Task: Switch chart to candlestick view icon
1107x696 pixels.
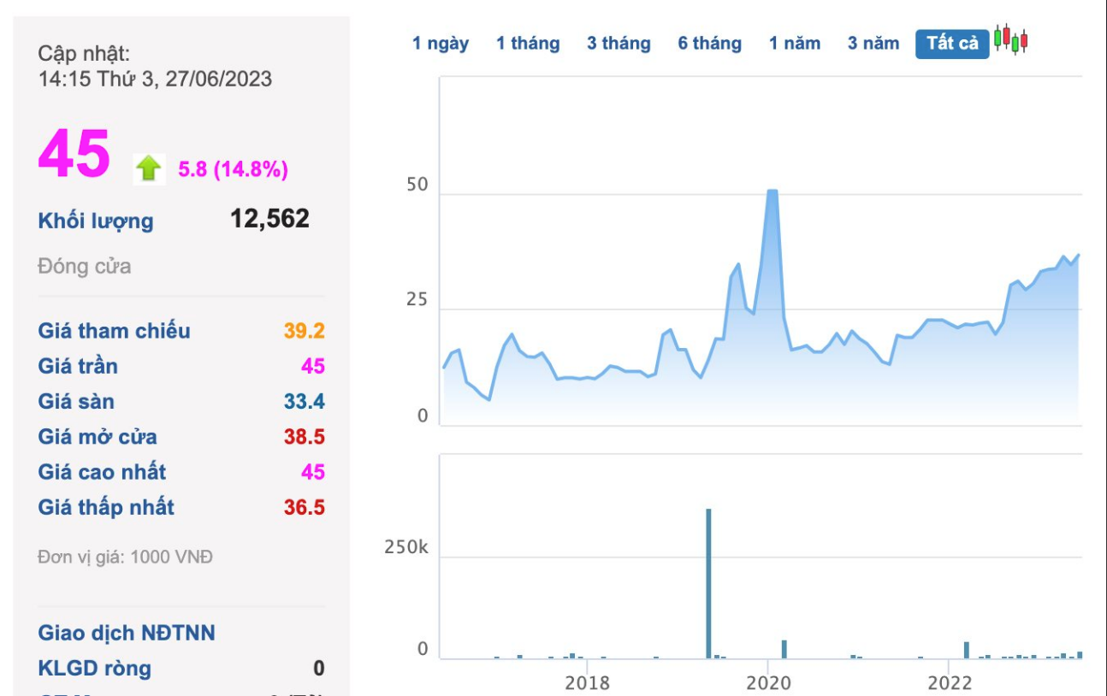Action: [x=1010, y=39]
